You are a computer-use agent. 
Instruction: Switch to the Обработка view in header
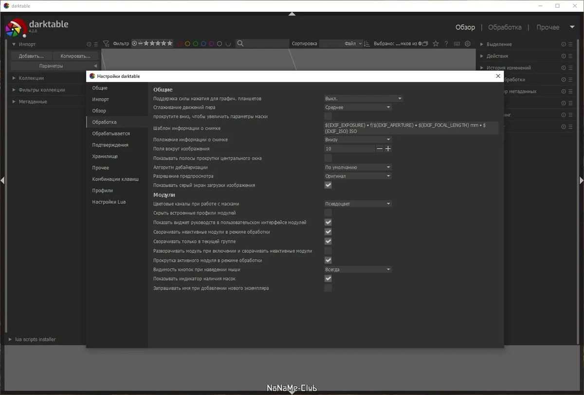(505, 27)
